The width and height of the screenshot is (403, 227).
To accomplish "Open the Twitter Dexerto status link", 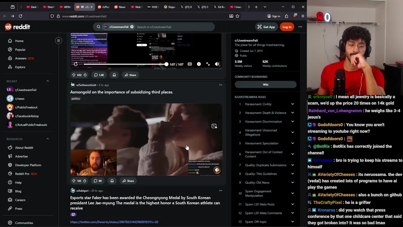I will 114,222.
